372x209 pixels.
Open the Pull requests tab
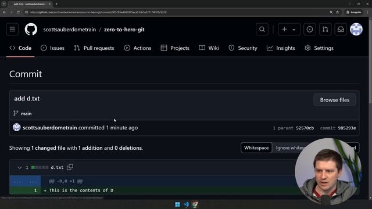click(x=94, y=48)
